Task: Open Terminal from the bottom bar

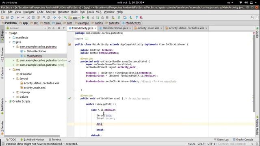Action: (x=55, y=140)
